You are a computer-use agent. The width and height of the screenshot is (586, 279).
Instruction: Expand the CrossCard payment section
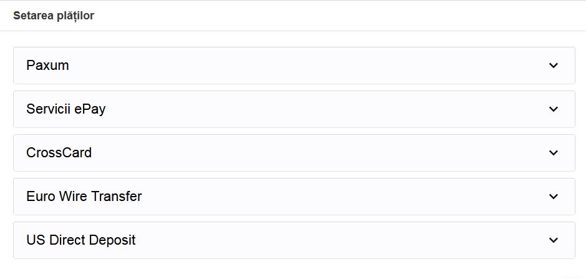[293, 153]
